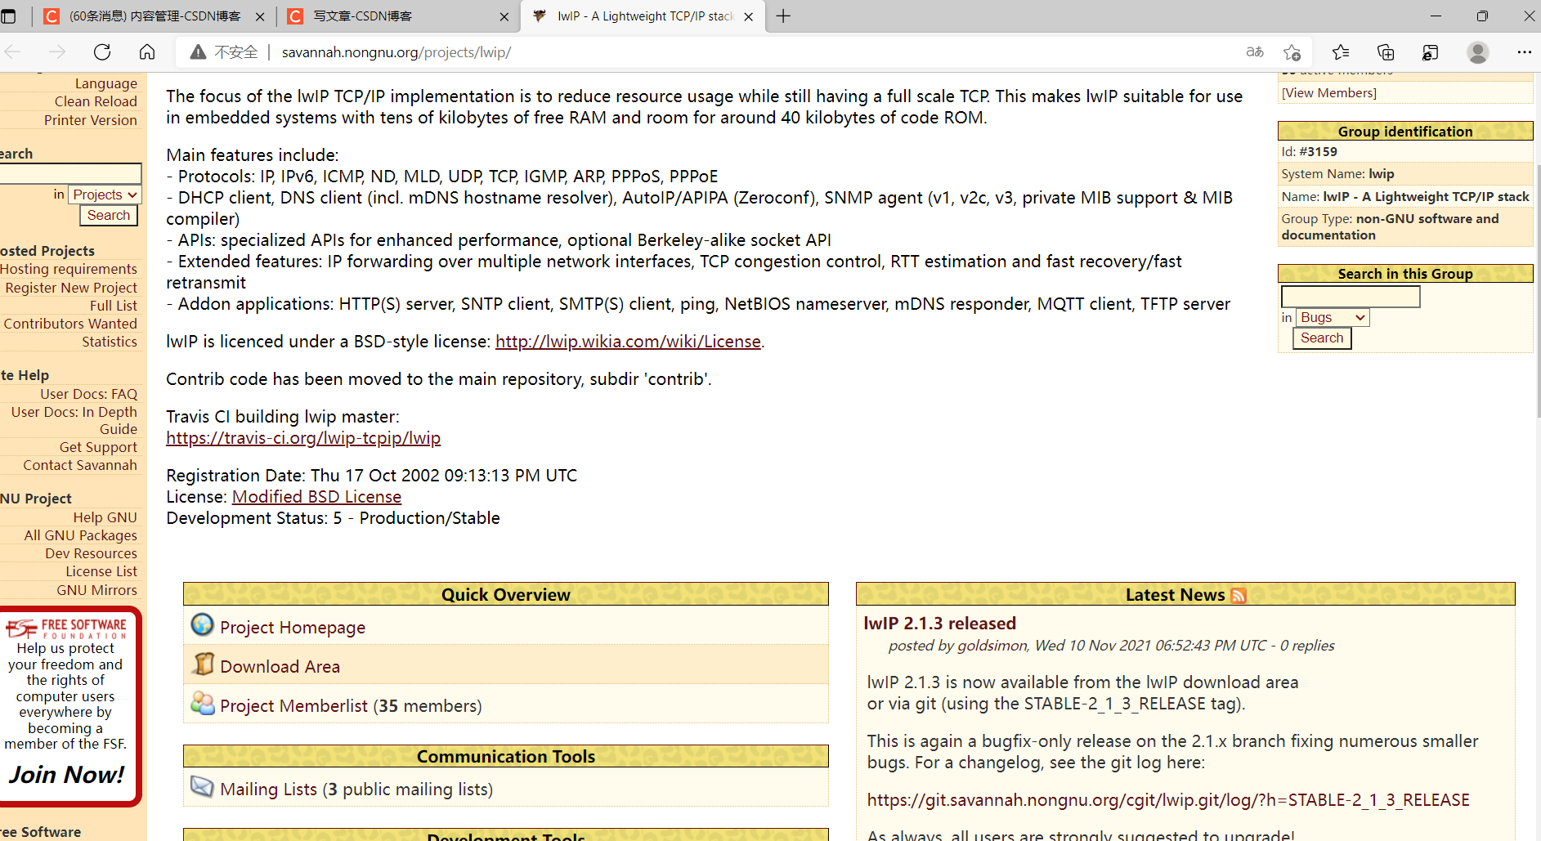Reload the page with the refresh icon
The height and width of the screenshot is (841, 1541).
pos(102,52)
